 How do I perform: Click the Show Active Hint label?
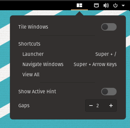tap(37, 92)
